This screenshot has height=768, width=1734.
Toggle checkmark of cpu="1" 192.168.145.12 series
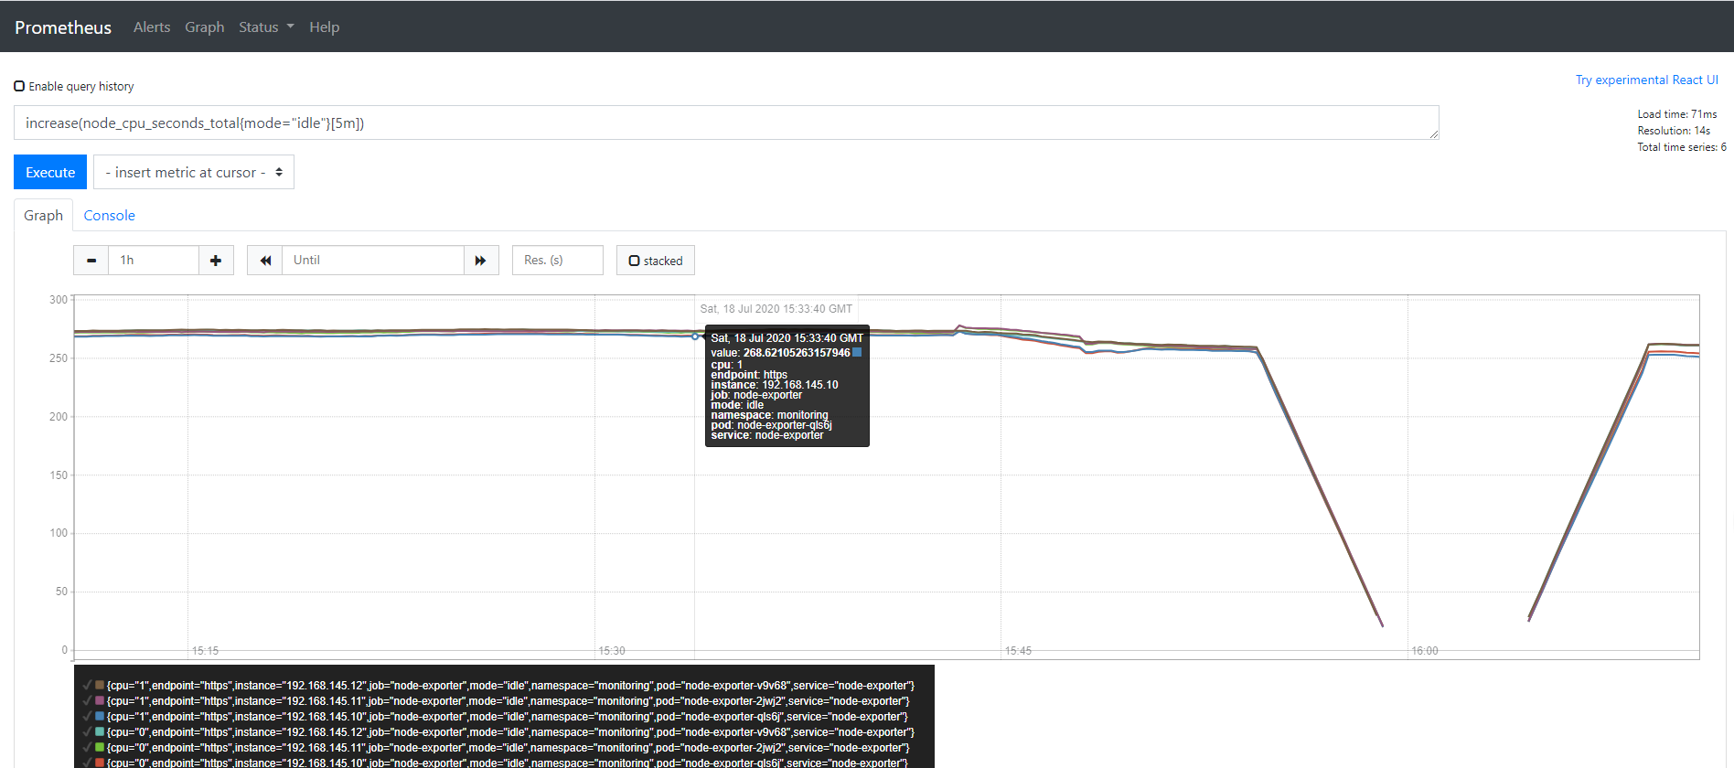tap(87, 685)
